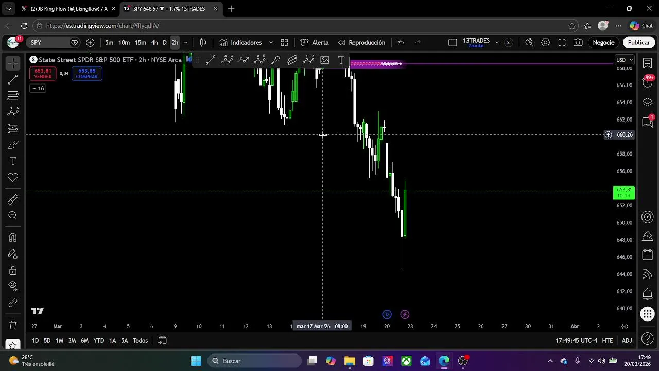The image size is (659, 371).
Task: Open the HTE session setting
Action: 608,341
